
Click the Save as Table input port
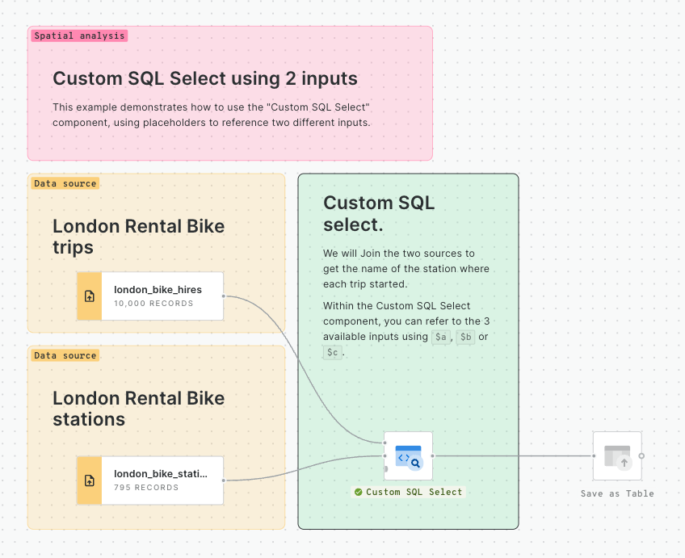pos(594,456)
